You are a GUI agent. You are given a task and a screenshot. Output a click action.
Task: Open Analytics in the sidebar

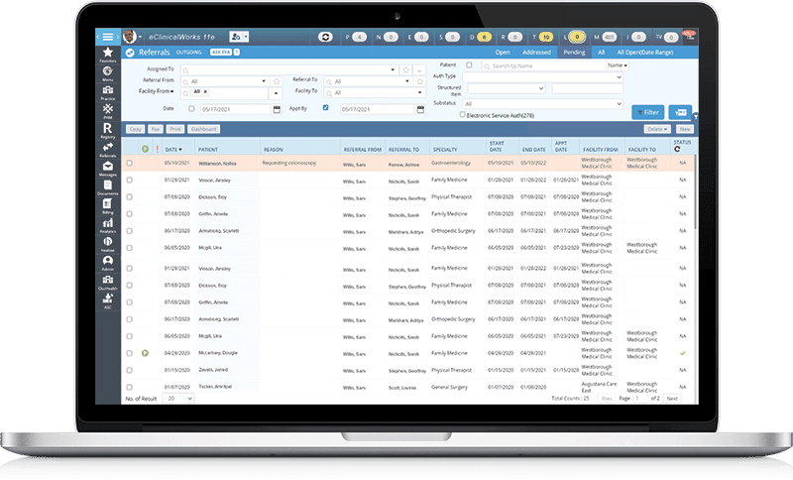pyautogui.click(x=108, y=225)
